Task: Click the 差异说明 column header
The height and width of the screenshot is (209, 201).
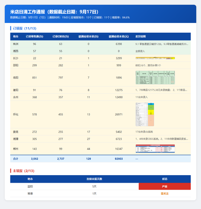Action: (141, 36)
